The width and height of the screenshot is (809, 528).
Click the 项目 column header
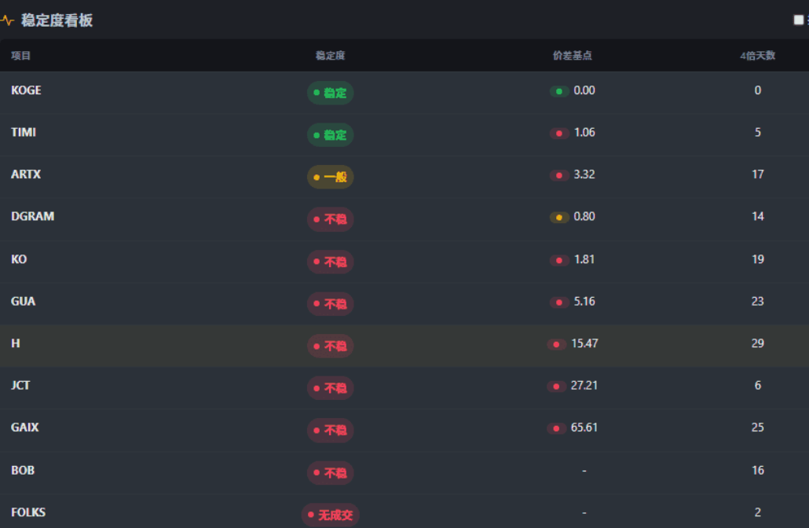pyautogui.click(x=21, y=56)
